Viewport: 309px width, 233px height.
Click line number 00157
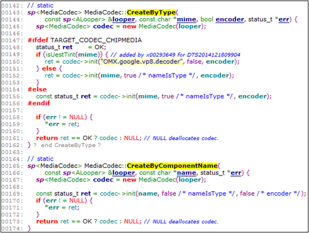click(12, 110)
